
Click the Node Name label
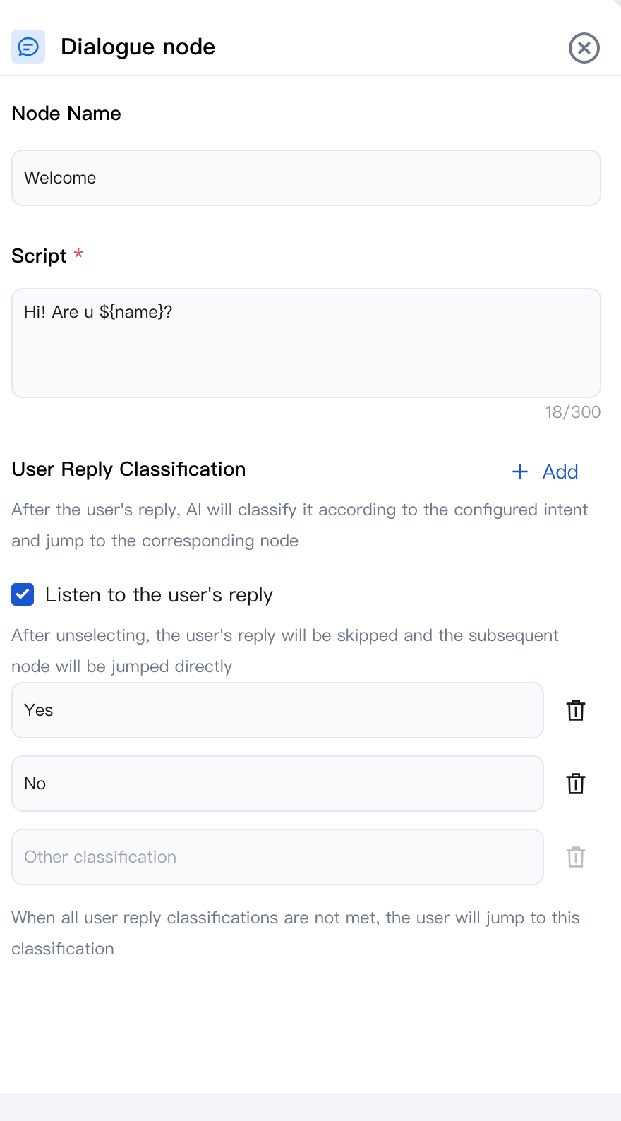(66, 114)
